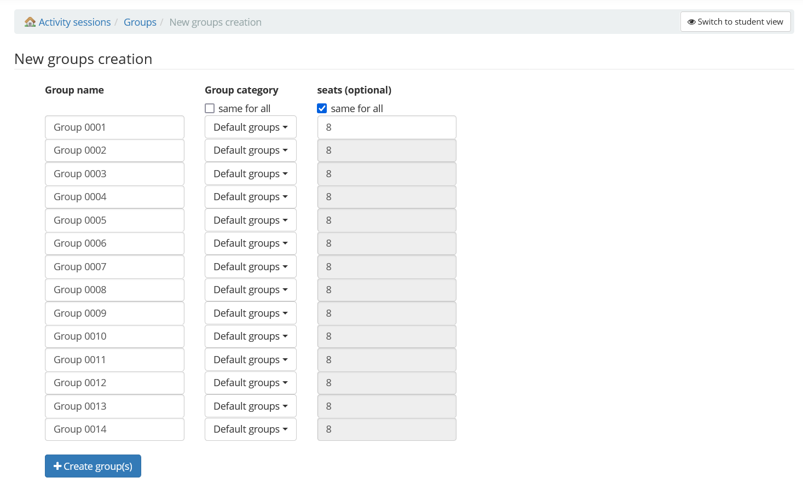Click the home icon next to Activity sessions
The image size is (803, 495).
30,22
